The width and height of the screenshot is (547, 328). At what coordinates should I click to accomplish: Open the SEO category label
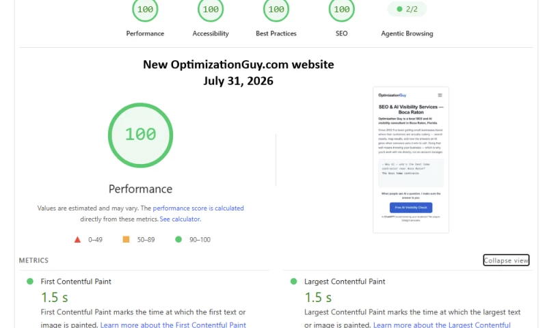(x=341, y=33)
